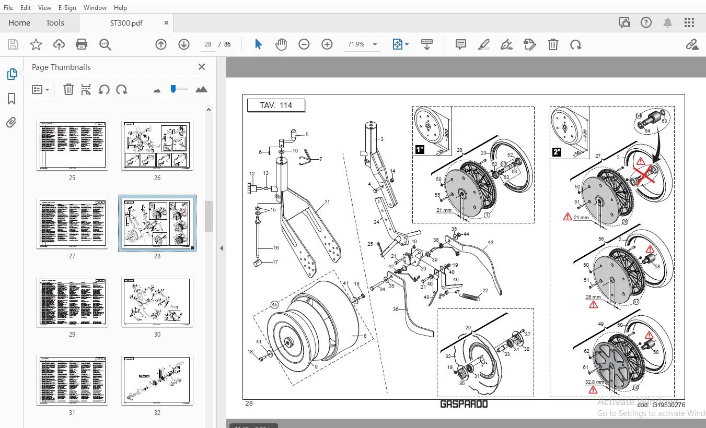Select the page 27 thumbnail
Screen dimensions: 706x428
click(72, 223)
